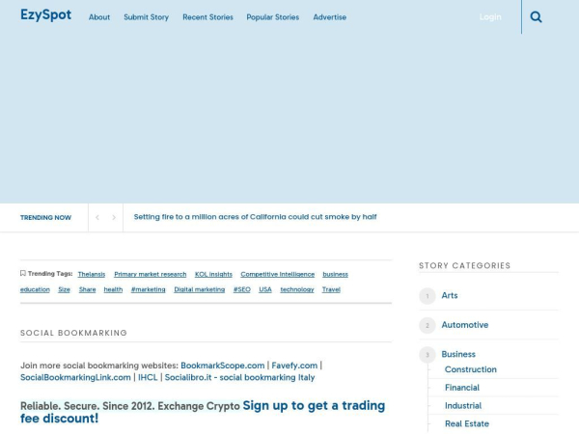Visit BookmarkScope.com link

[223, 366]
